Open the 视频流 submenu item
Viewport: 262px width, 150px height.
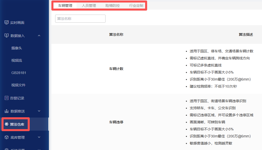[17, 60]
